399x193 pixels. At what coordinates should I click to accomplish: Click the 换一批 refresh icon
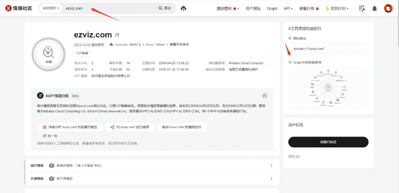click(45, 136)
